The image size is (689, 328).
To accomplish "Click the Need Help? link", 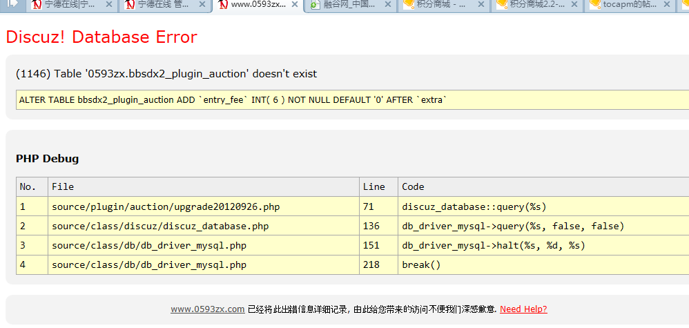I will [x=523, y=309].
